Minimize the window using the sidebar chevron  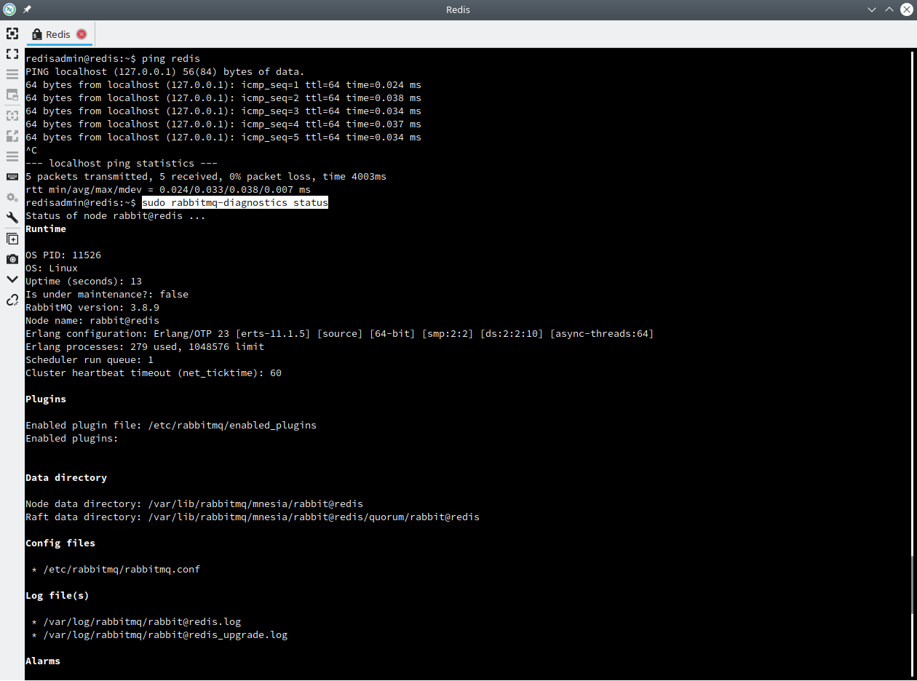12,279
